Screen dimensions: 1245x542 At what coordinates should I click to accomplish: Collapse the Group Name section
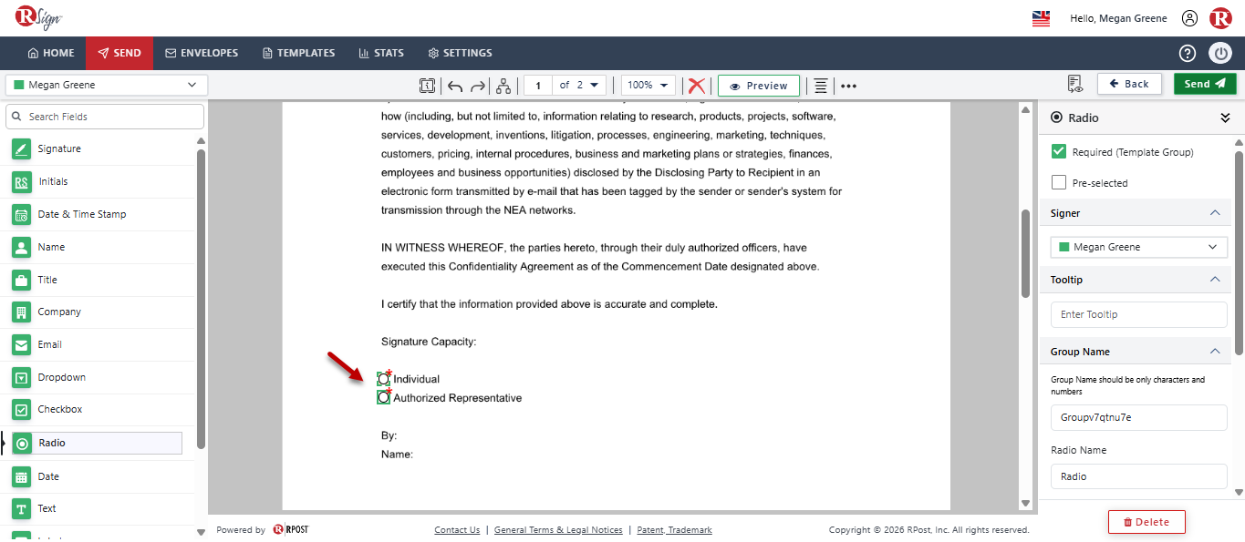[1214, 352]
